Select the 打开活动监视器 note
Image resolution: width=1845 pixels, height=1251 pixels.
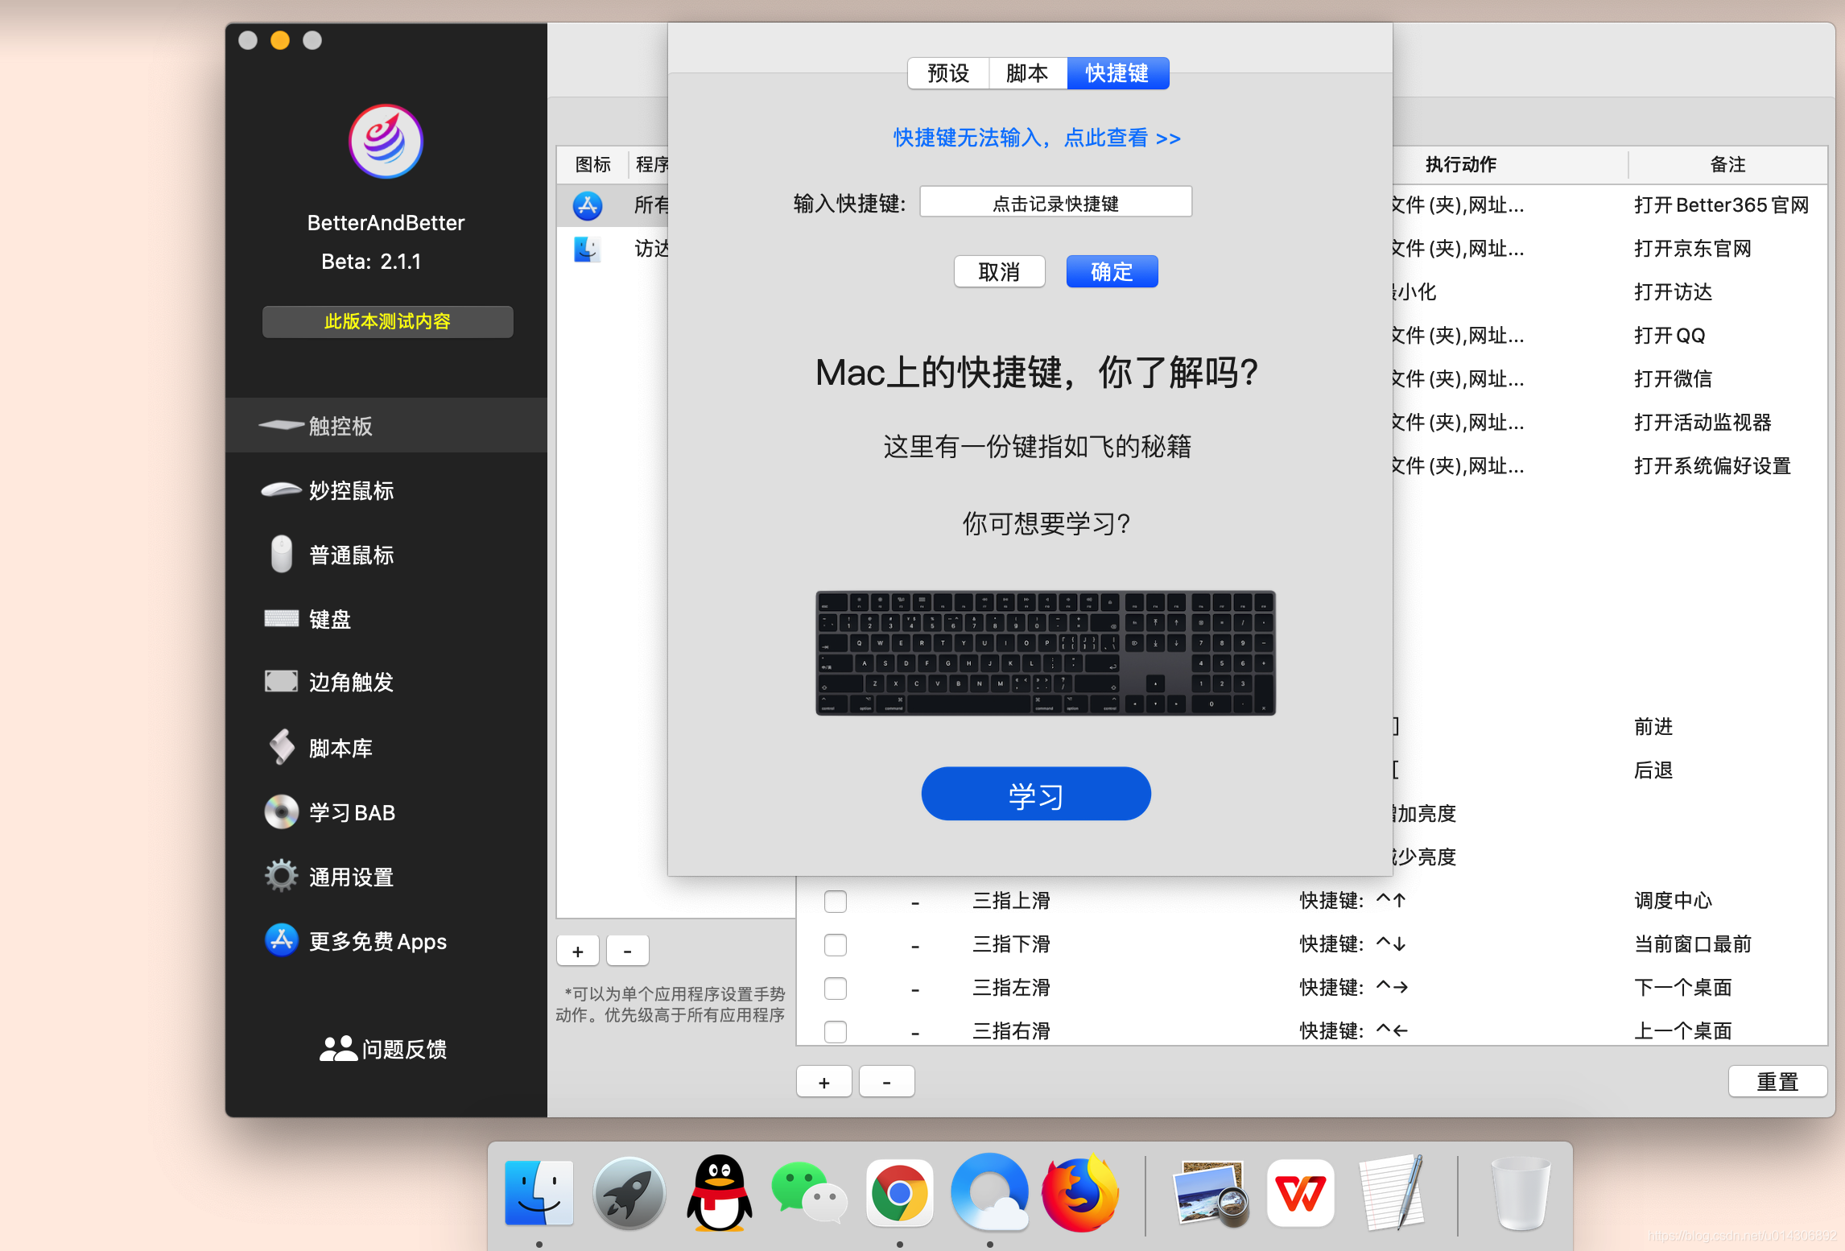coord(1703,423)
